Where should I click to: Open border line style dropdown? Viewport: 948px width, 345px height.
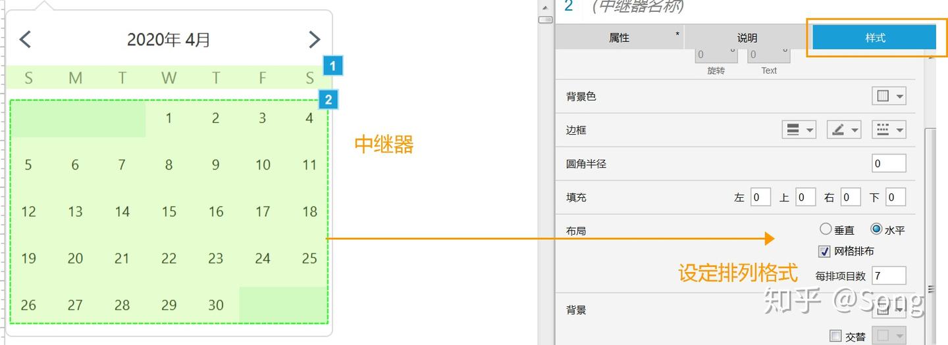(x=889, y=129)
